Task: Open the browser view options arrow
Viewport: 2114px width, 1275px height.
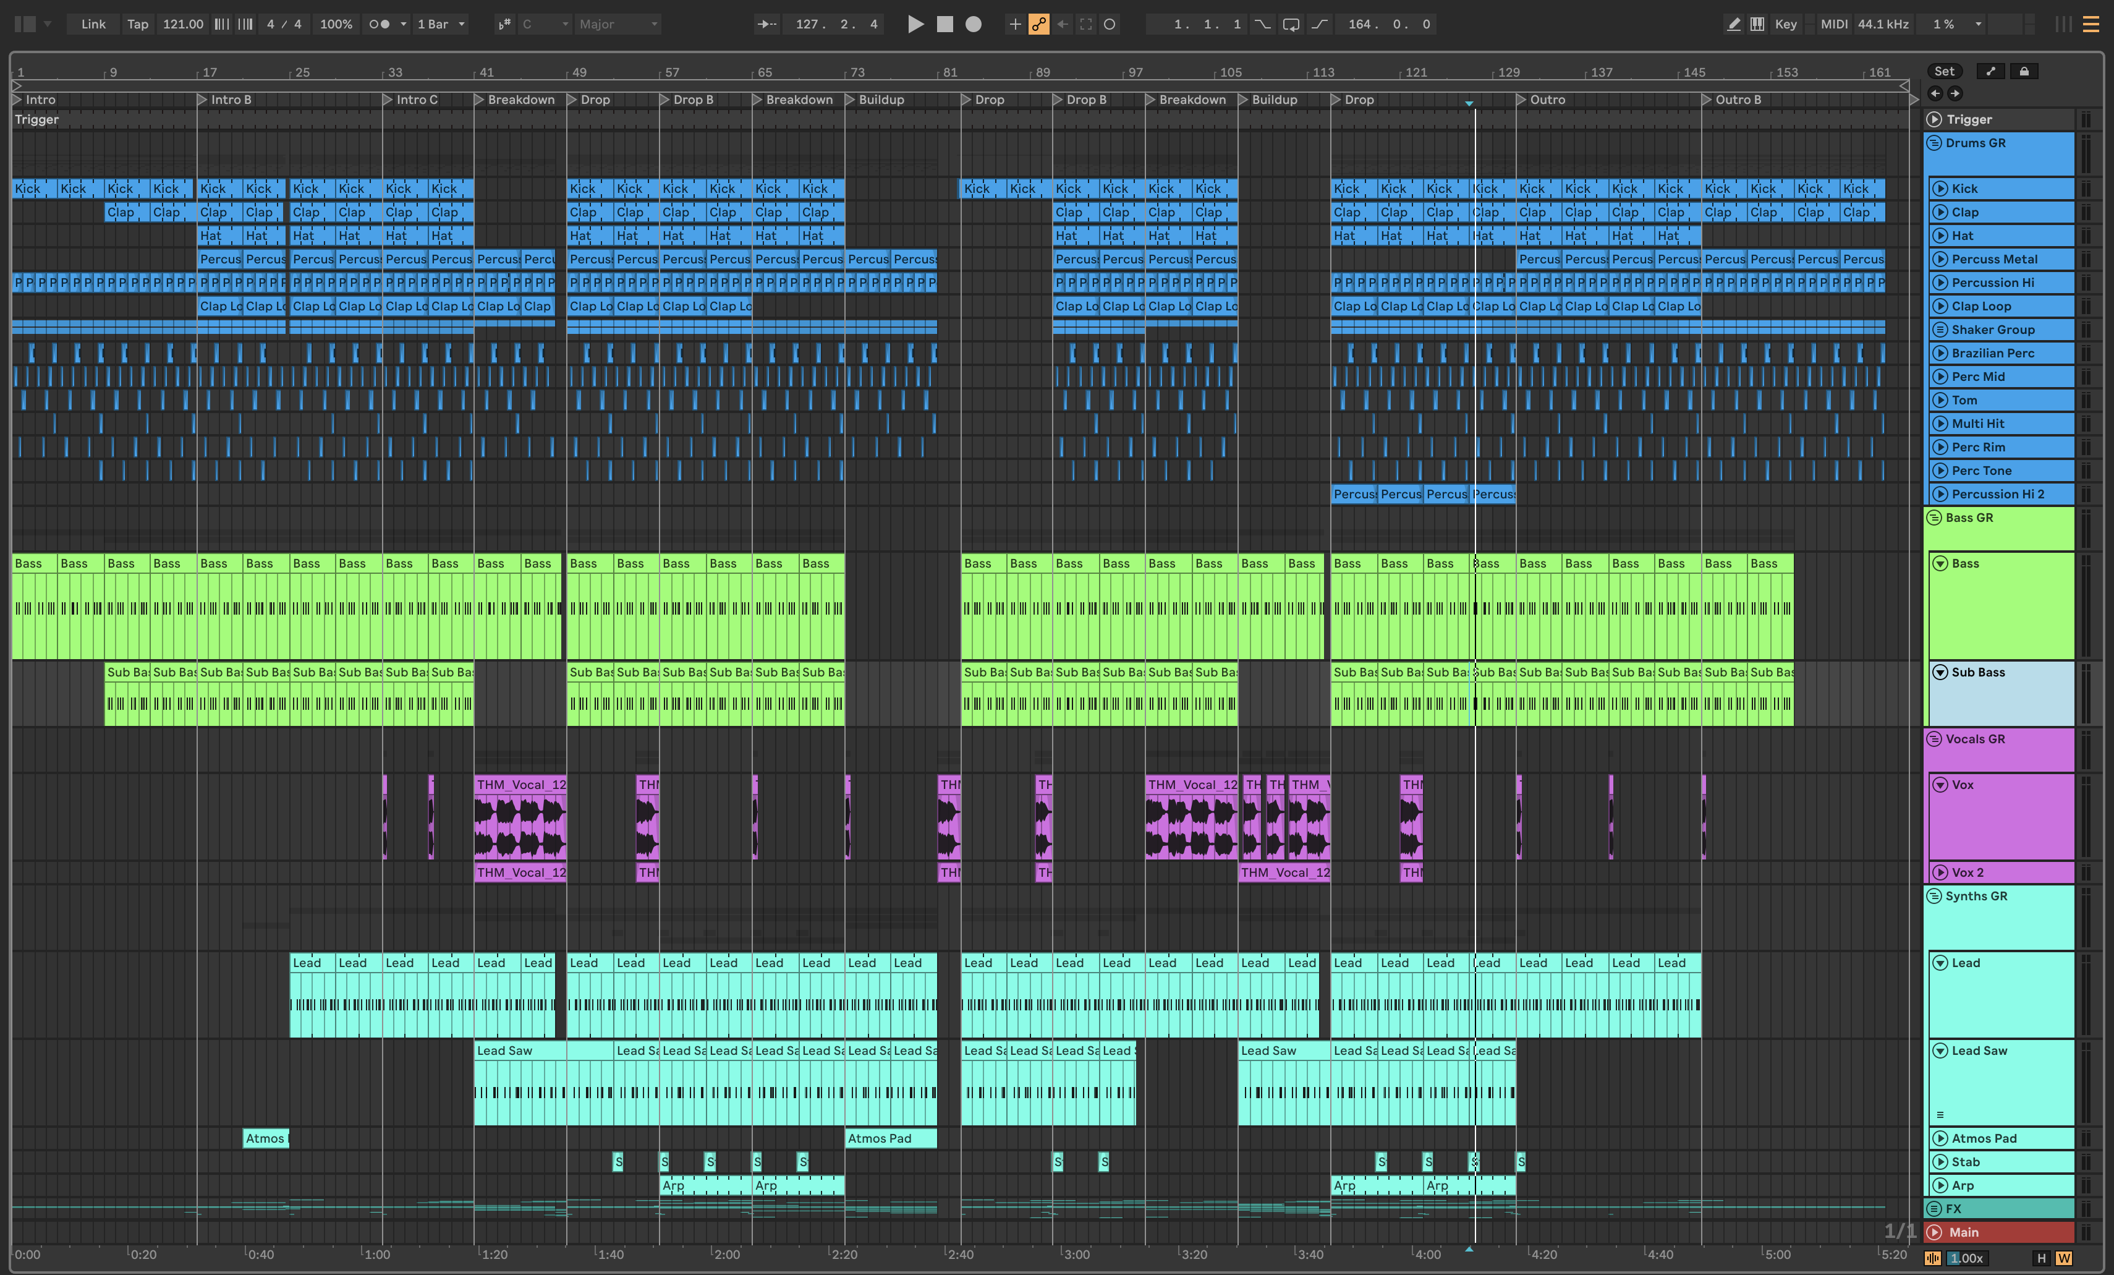Action: (x=48, y=24)
